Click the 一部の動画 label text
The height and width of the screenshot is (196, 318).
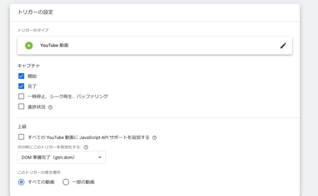[x=83, y=182]
